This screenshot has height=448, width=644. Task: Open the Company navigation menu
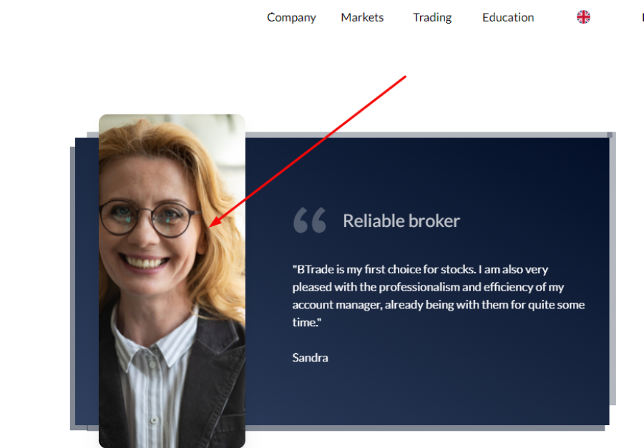point(291,18)
